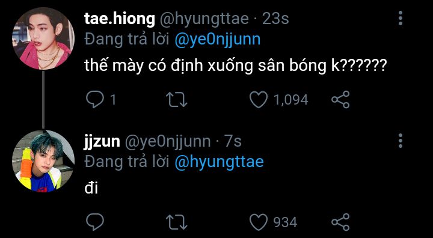Reply to jjzun's tweet
This screenshot has height=238, width=433.
[95, 222]
